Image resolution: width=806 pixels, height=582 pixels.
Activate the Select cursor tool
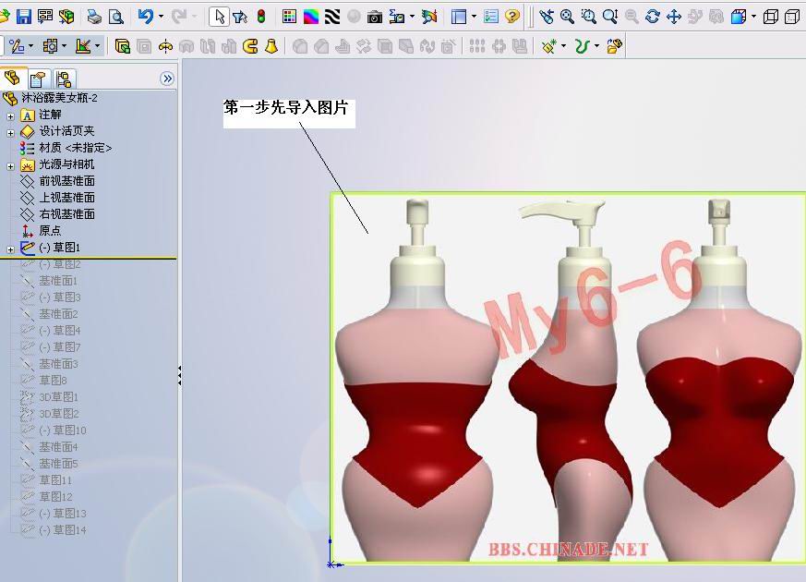(220, 17)
